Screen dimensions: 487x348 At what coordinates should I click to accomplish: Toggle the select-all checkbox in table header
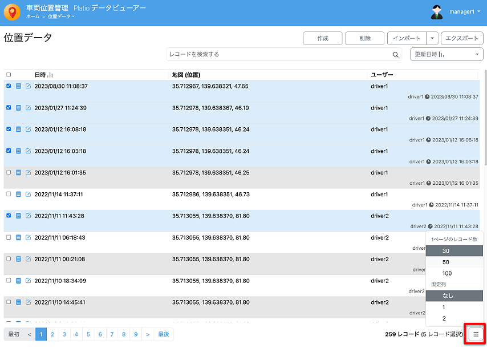coord(9,75)
